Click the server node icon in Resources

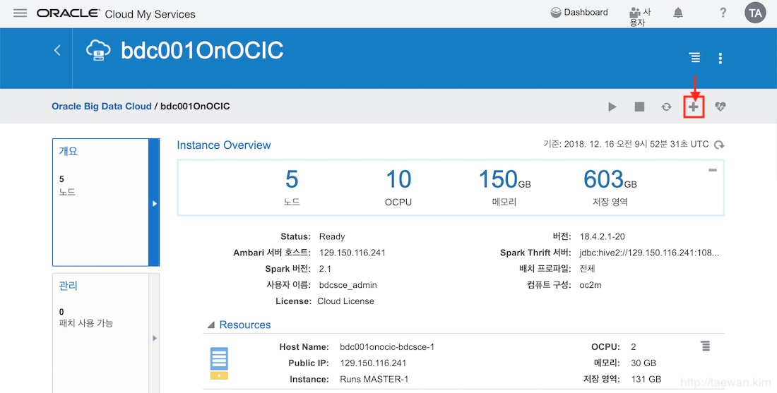(x=219, y=363)
